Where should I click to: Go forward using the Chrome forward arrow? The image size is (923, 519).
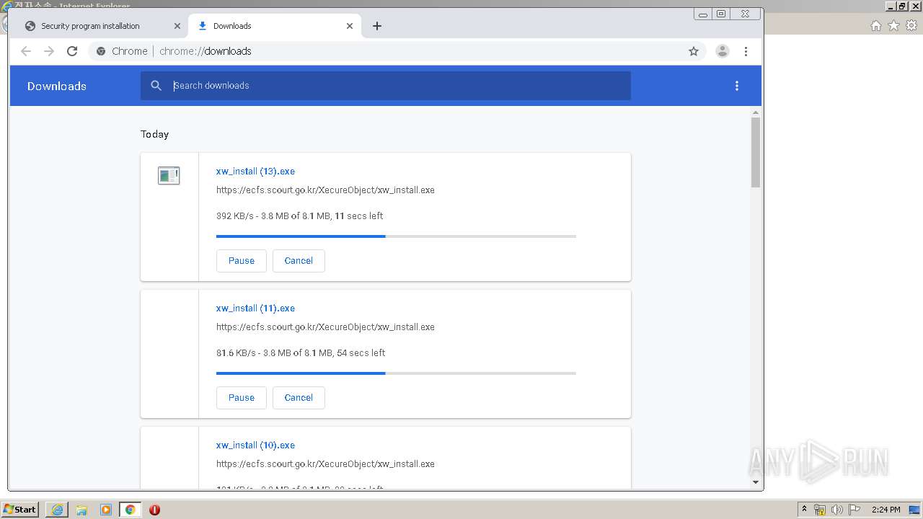click(49, 51)
